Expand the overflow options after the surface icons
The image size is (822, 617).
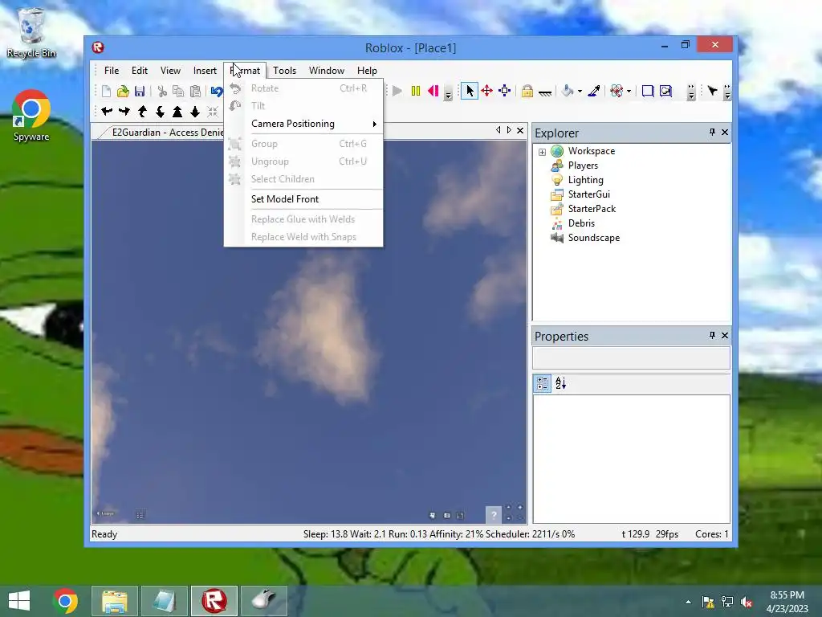691,92
